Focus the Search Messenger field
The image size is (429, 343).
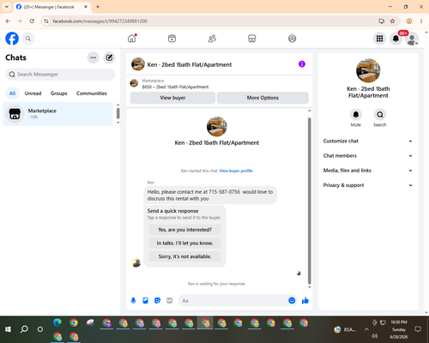60,75
